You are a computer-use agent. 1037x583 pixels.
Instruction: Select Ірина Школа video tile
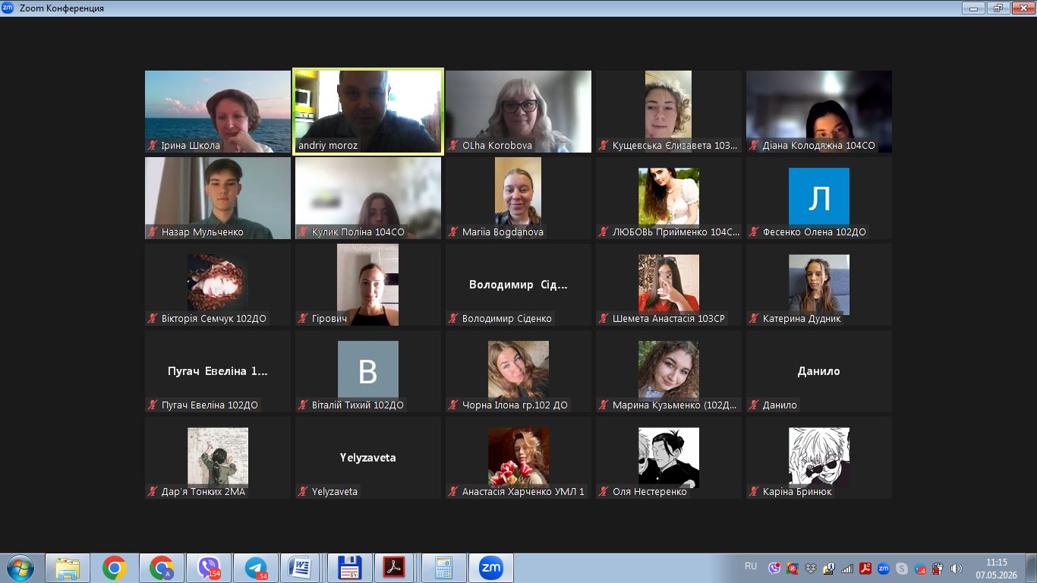pyautogui.click(x=218, y=112)
